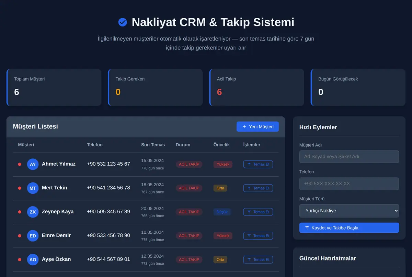Click ACİL TAKİP badge for Zeynep Kaya
412x277 pixels.
click(x=189, y=212)
